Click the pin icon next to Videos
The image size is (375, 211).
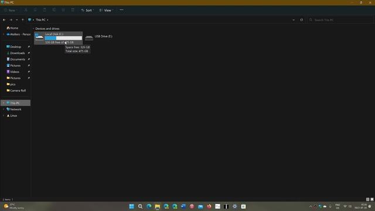pos(29,72)
